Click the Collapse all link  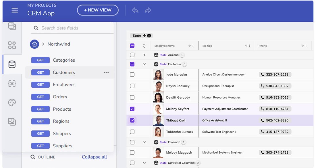tap(94, 157)
